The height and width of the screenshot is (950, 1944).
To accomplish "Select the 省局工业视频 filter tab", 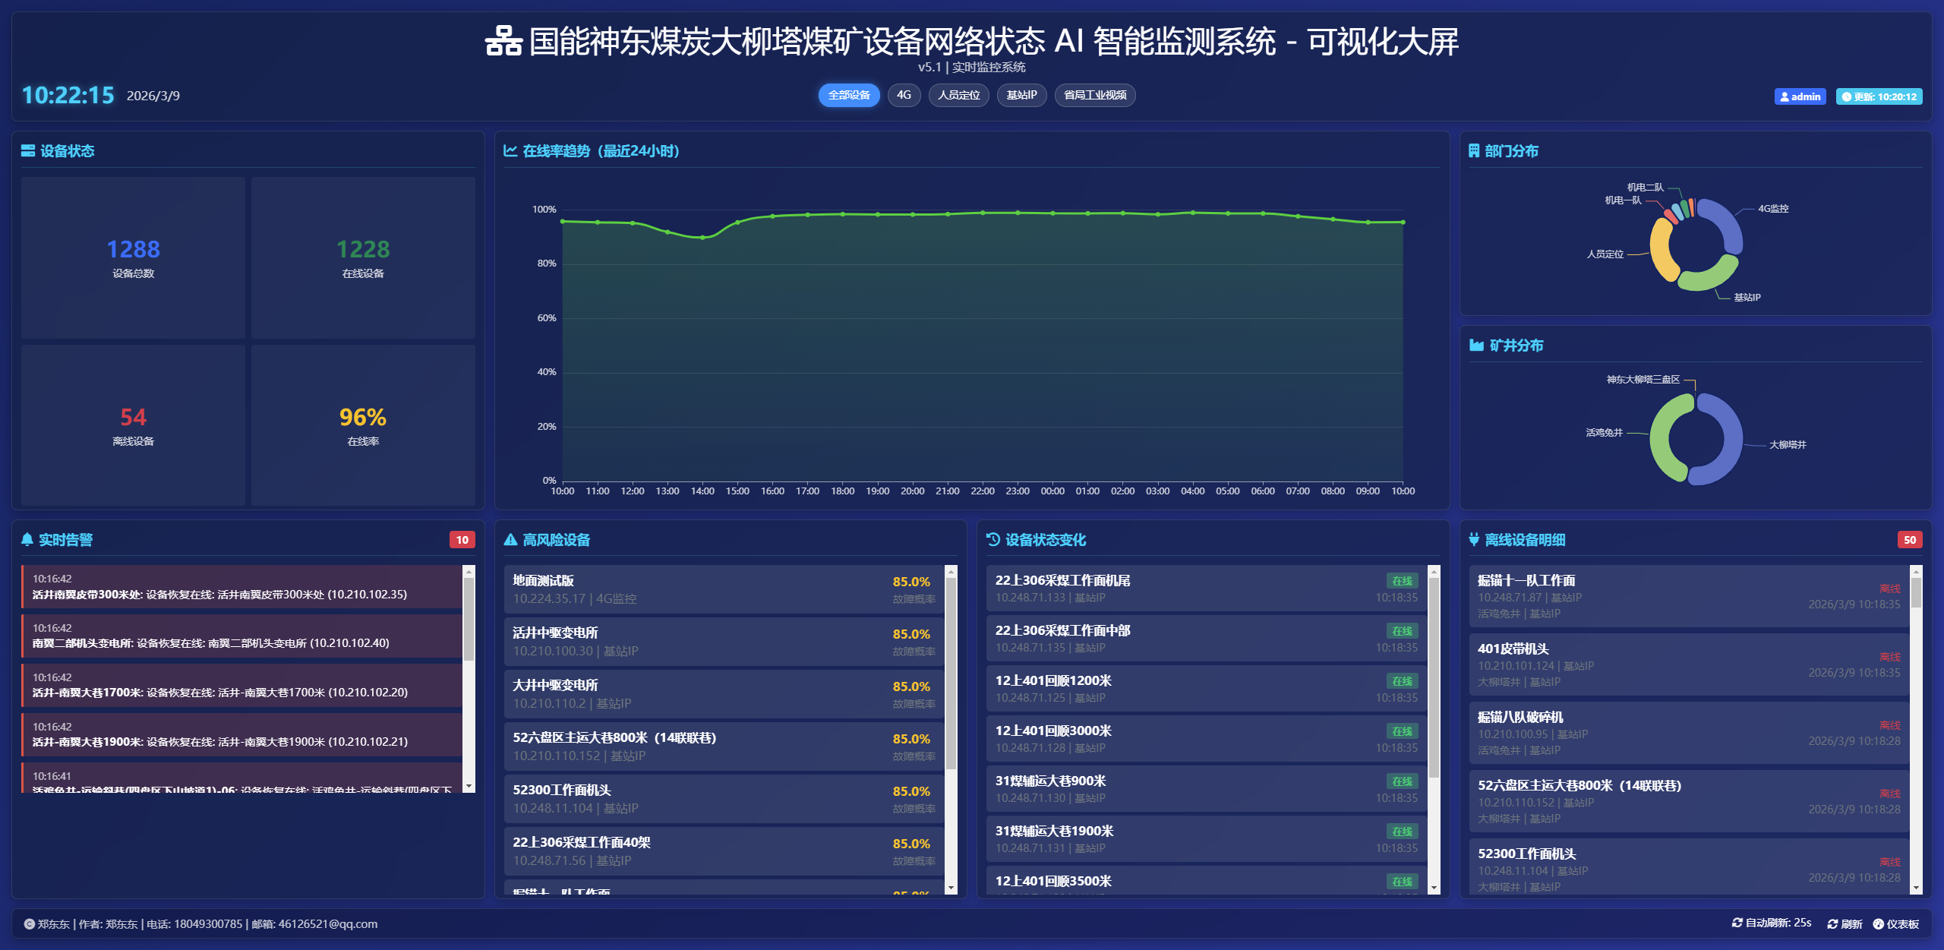I will pos(1094,95).
